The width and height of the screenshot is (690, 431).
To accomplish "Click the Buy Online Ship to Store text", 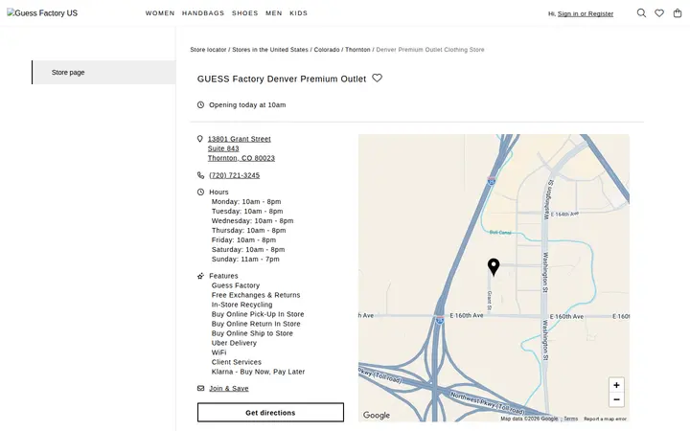I will point(252,333).
